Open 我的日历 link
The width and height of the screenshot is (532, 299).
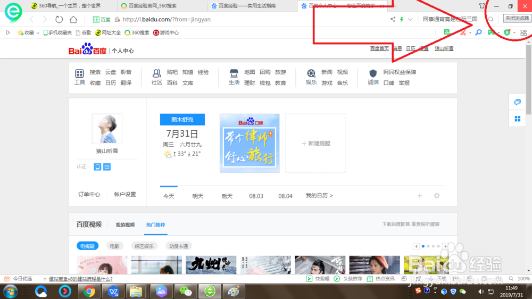point(319,195)
